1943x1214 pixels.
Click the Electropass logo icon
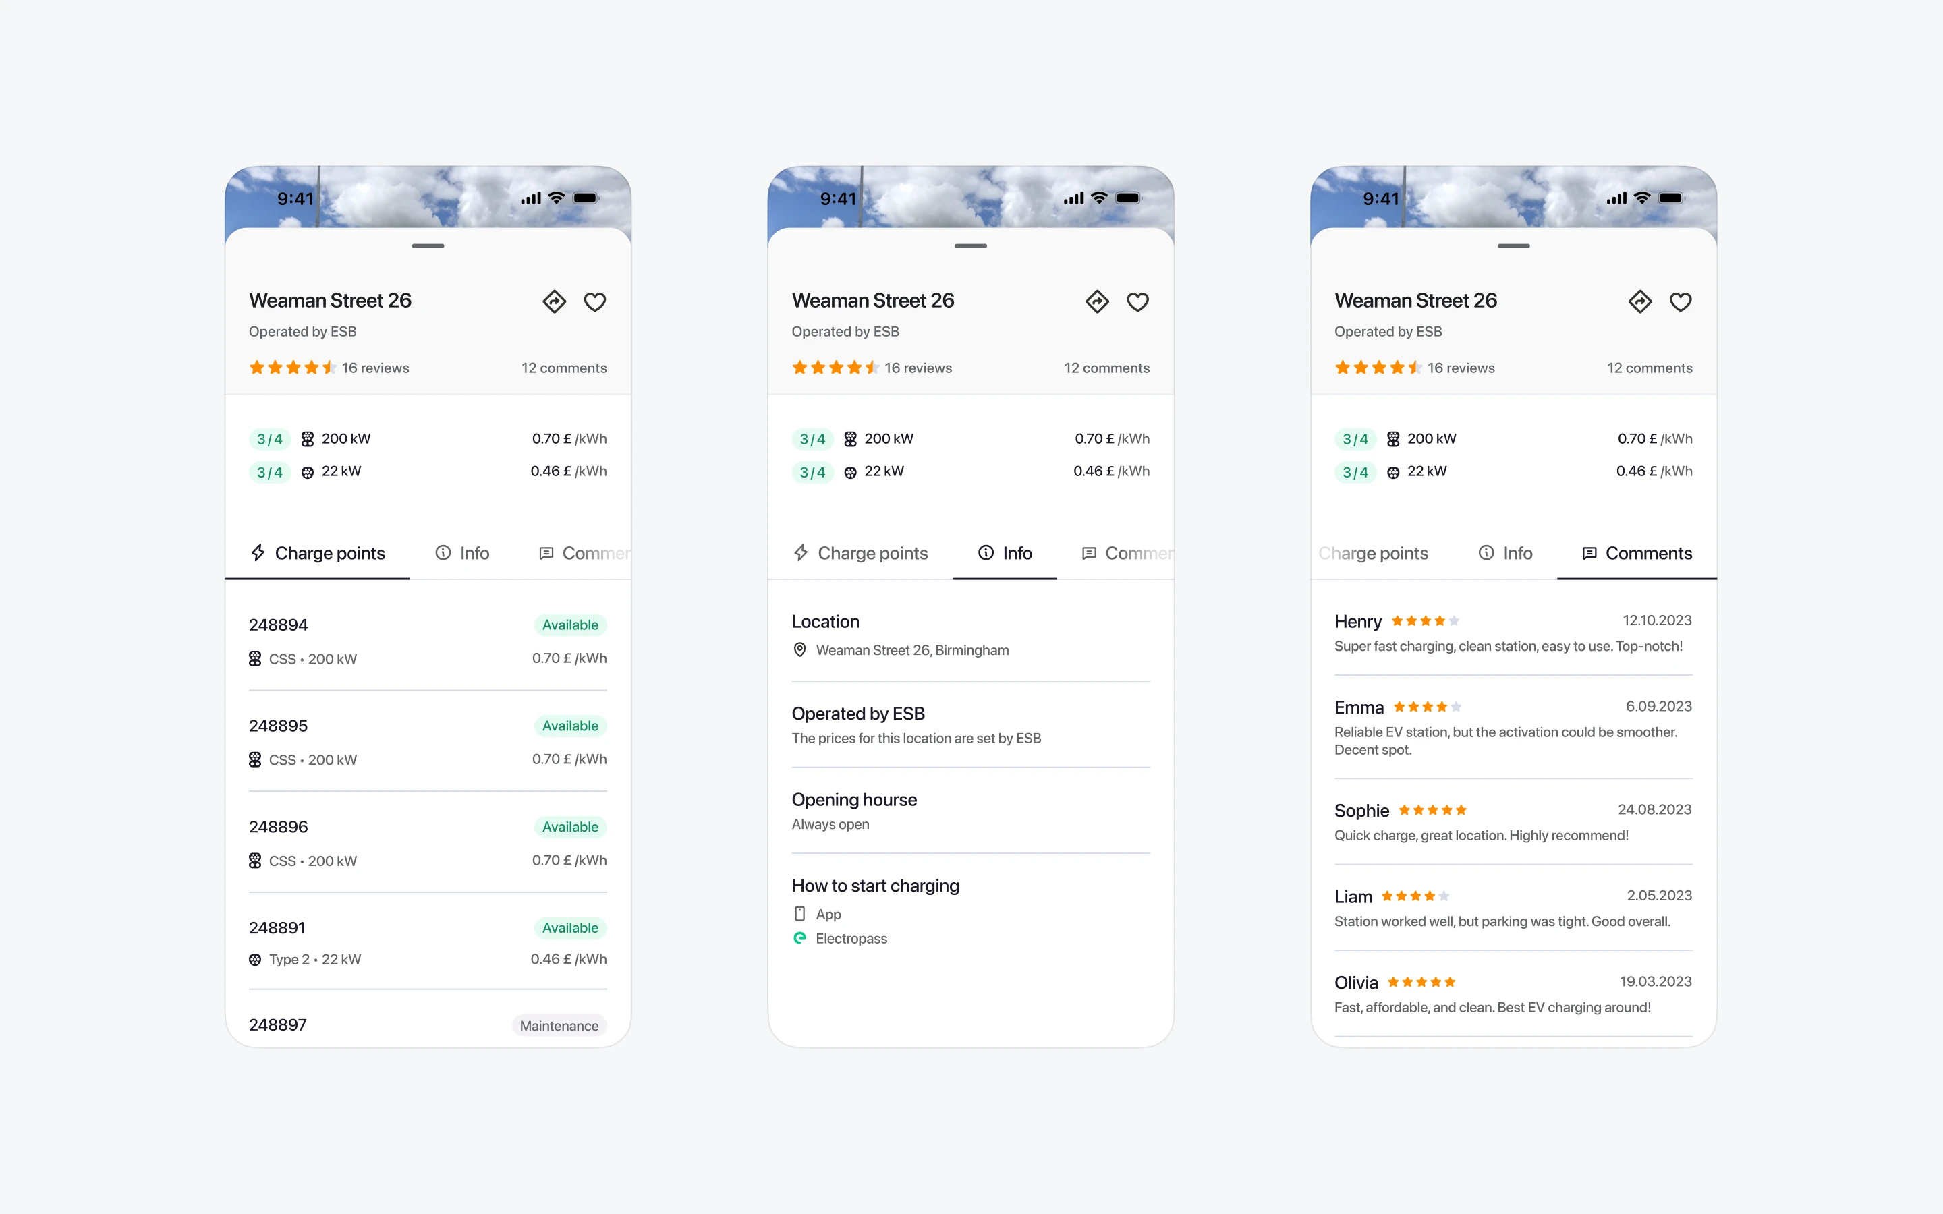point(799,937)
